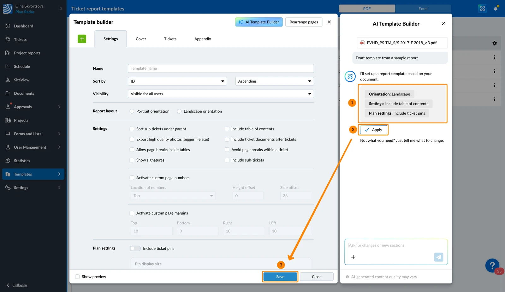This screenshot has height=292, width=505.
Task: Close the Template builder dialog
Action: (x=329, y=22)
